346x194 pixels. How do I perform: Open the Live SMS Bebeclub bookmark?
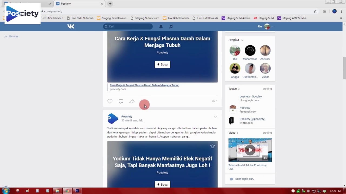click(x=52, y=18)
